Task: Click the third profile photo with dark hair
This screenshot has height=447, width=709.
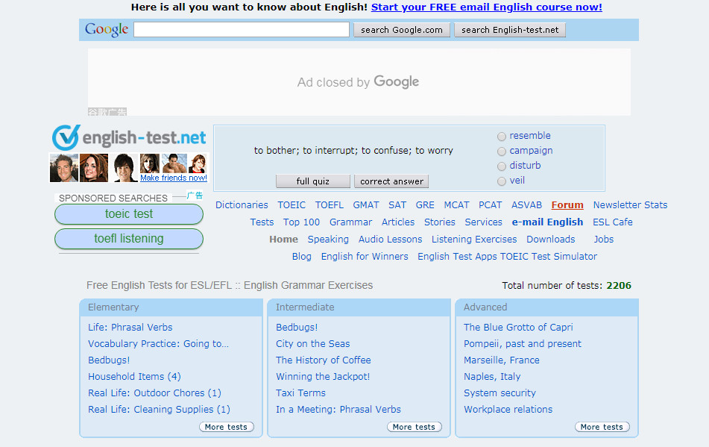Action: (x=125, y=168)
